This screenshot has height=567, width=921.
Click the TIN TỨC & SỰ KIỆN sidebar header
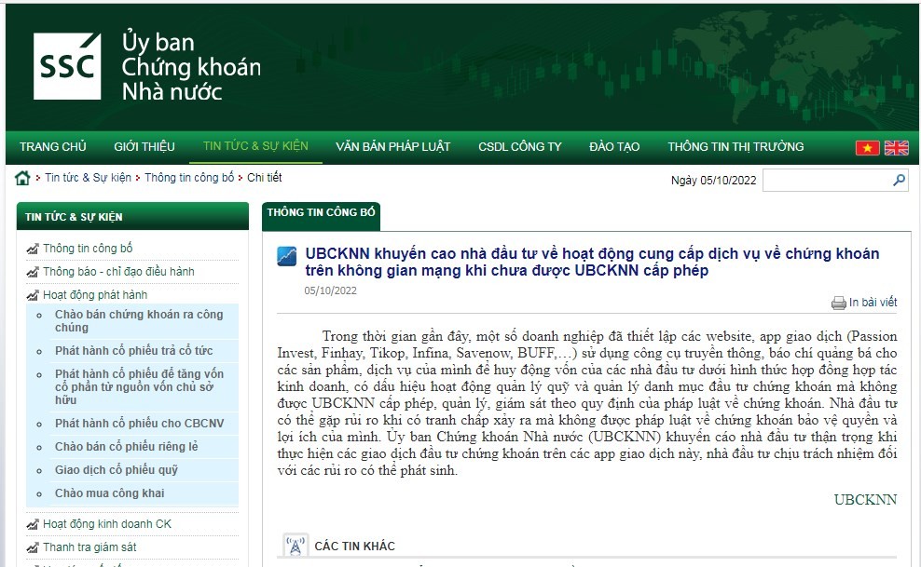point(132,216)
